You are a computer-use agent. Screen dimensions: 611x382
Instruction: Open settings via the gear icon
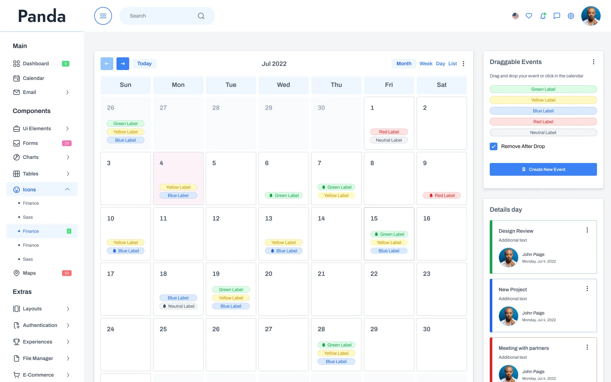click(x=571, y=16)
